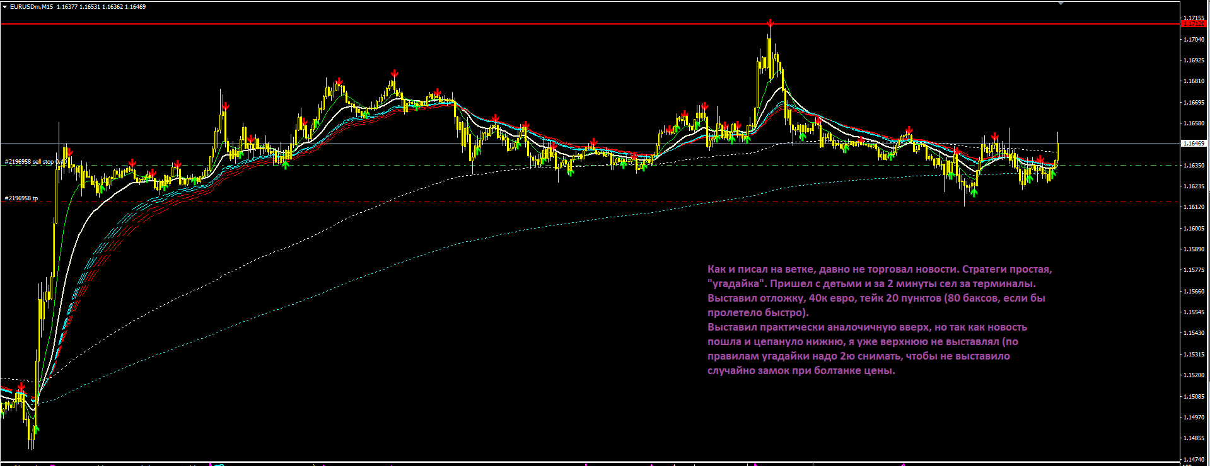Viewport: 1210px width, 466px height.
Task: Click the green buy arrow at the first low
Action: (36, 429)
